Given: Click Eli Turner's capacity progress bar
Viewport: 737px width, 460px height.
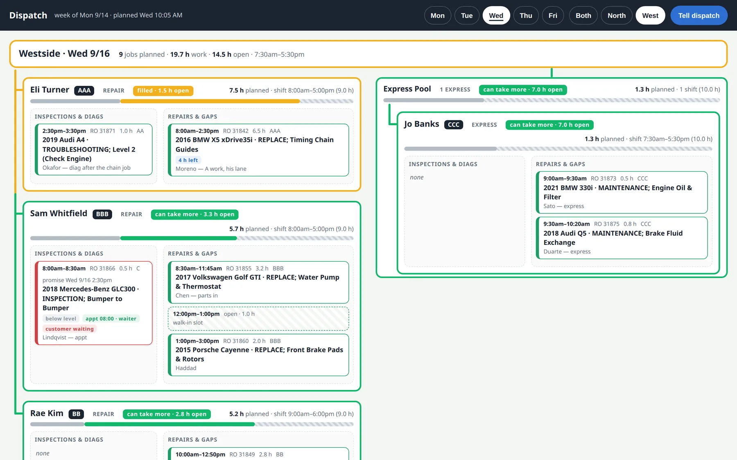Looking at the screenshot, I should point(192,101).
